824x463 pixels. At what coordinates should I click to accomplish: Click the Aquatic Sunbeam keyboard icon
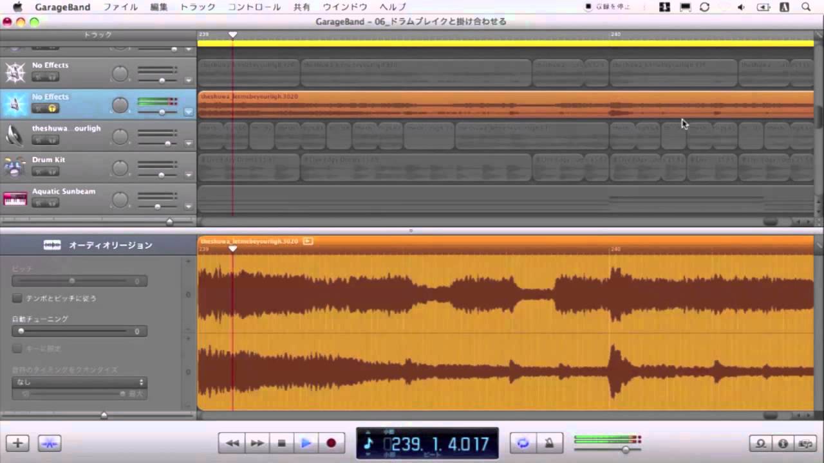pyautogui.click(x=15, y=199)
